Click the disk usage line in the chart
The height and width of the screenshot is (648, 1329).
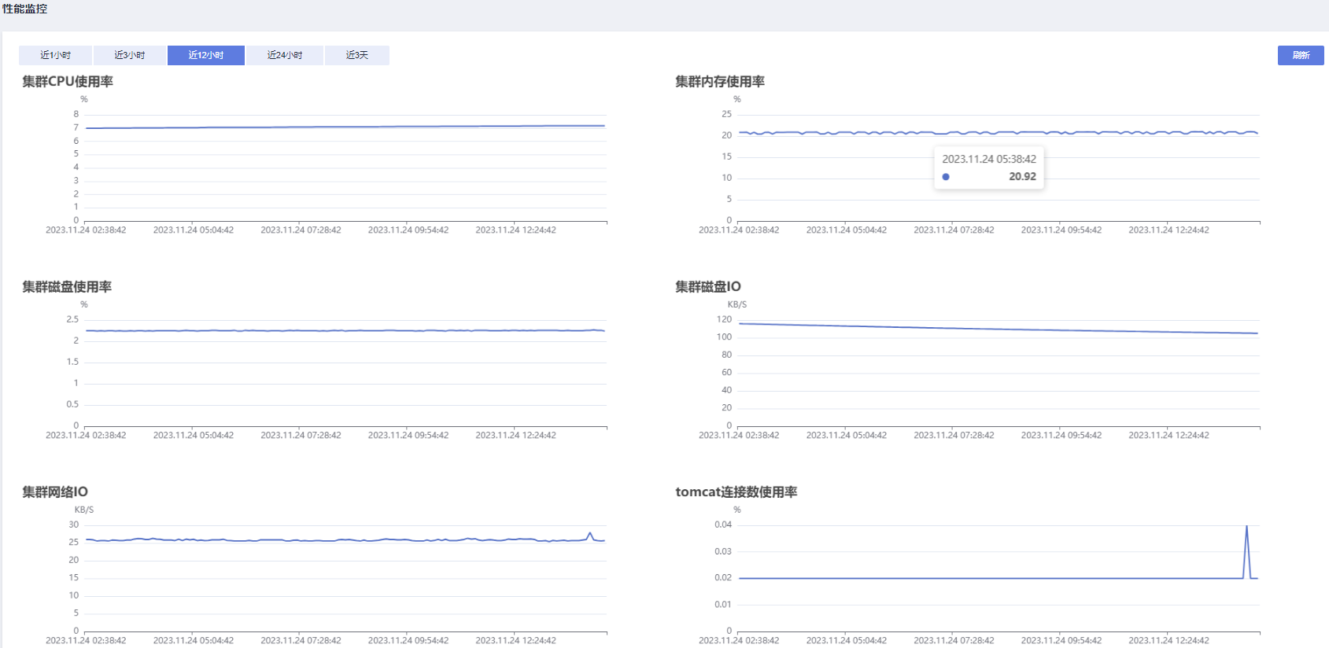pos(345,330)
